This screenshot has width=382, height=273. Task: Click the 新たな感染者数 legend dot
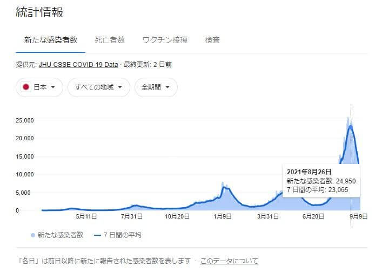(x=33, y=235)
